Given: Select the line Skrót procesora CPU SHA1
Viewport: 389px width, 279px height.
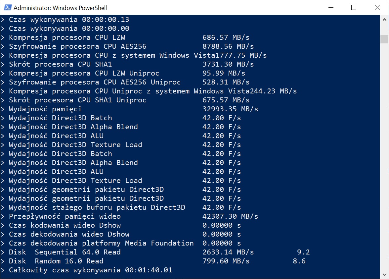Looking at the screenshot, I should tap(60, 64).
